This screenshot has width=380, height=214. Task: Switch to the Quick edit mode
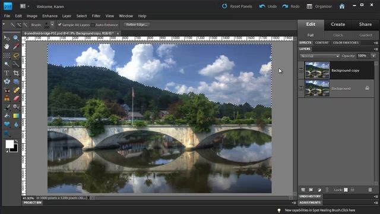point(338,35)
